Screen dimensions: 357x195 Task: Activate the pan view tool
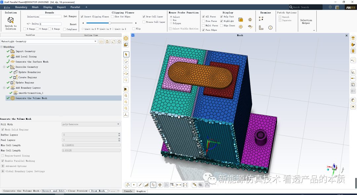[126, 67]
